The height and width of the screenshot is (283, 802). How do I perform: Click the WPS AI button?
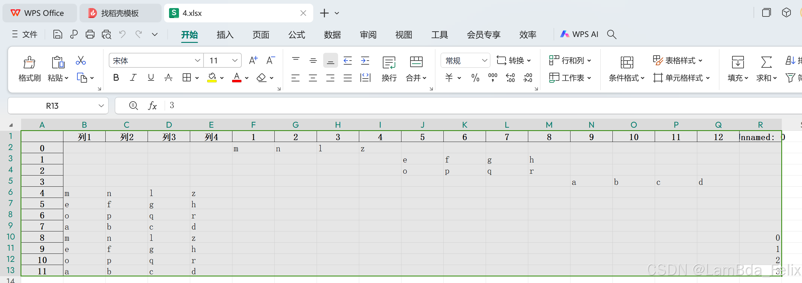[x=580, y=34]
